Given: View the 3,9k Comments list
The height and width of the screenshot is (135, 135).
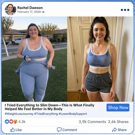Looking at the screenshot, I should point(92,122).
